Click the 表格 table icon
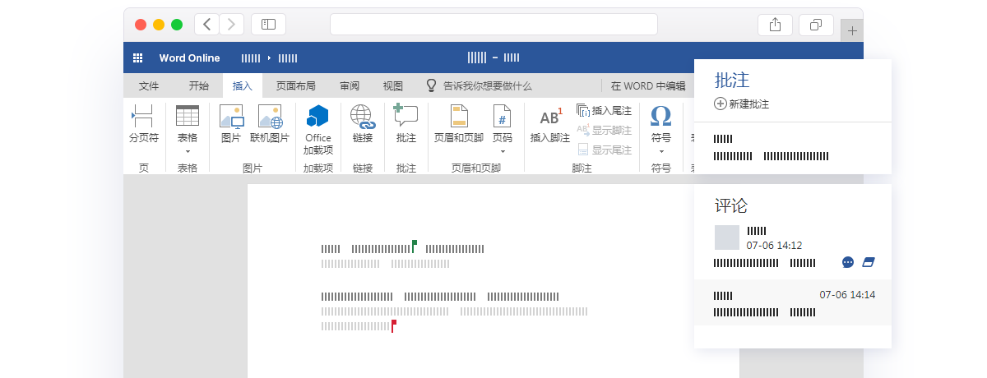987x378 pixels. pos(188,116)
